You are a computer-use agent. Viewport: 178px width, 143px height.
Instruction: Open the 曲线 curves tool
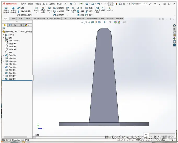click(103, 9)
